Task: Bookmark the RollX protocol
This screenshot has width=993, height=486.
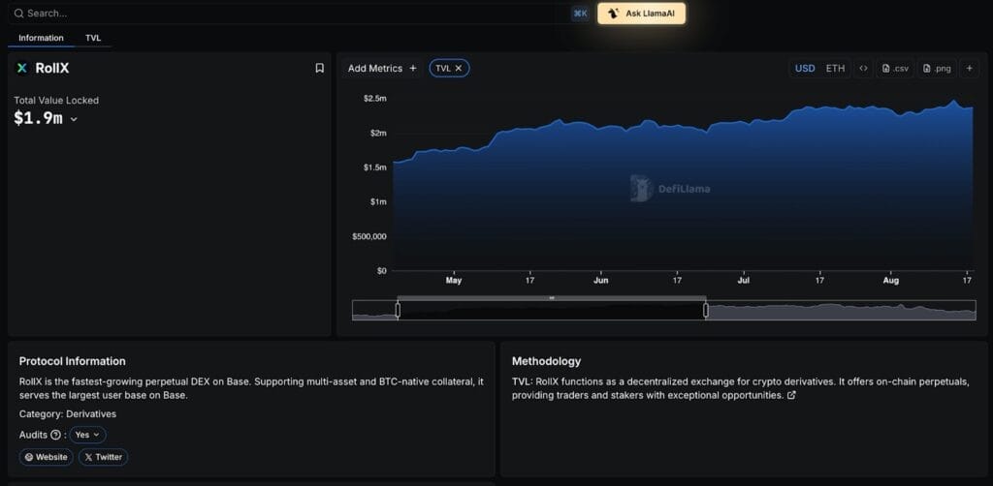Action: coord(319,69)
